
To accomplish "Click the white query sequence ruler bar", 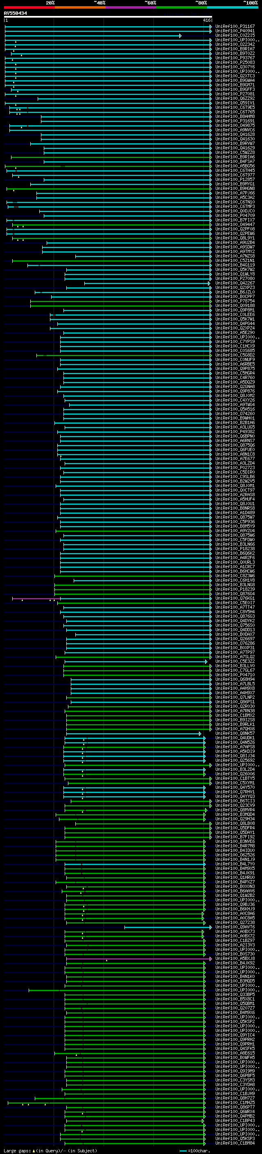I will (108, 17).
